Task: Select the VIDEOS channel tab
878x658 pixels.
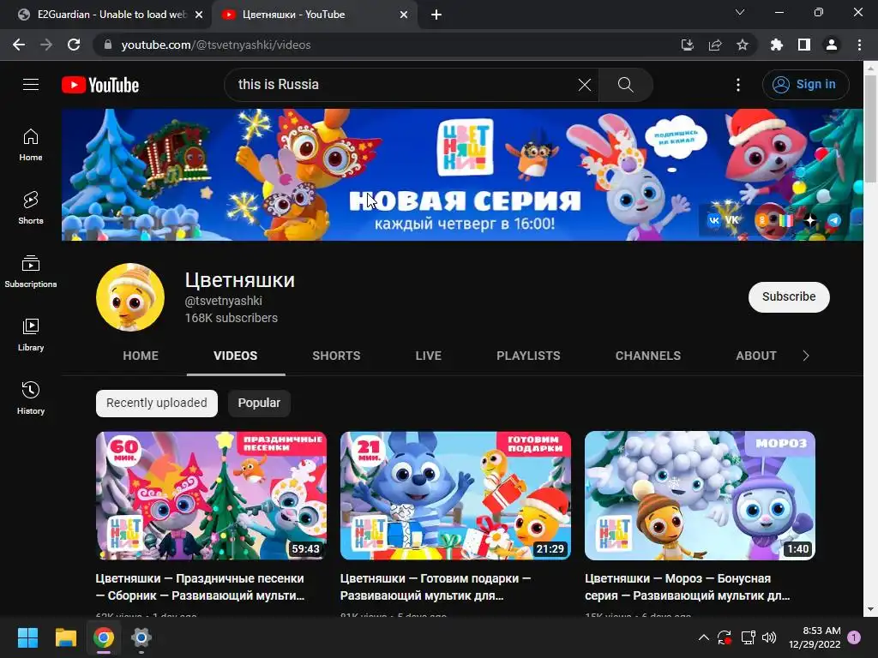Action: click(236, 356)
